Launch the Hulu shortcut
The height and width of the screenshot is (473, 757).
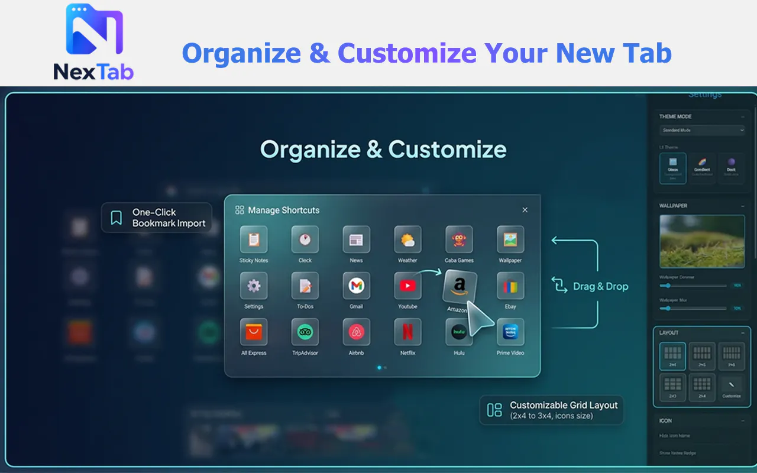[x=459, y=332]
